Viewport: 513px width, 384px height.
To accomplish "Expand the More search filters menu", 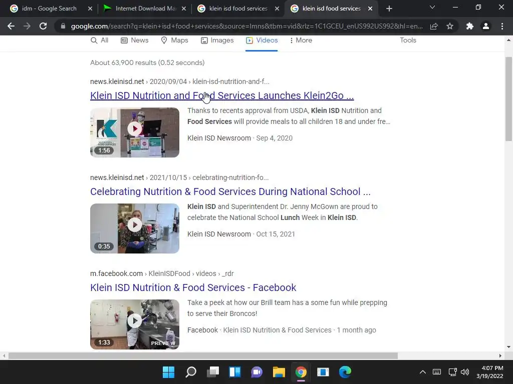I will [x=301, y=40].
